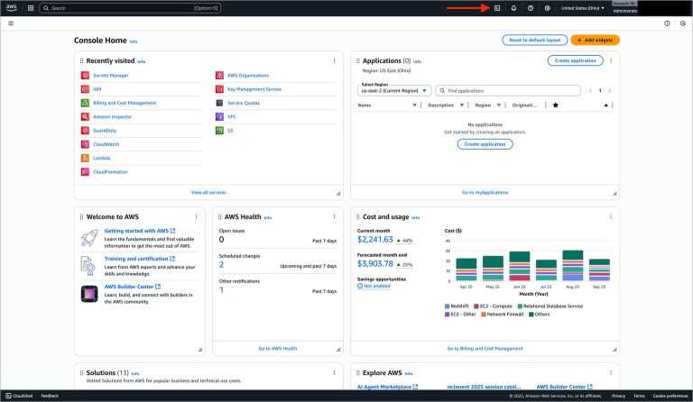Click the AWS logo
Viewport: 693px width, 402px height.
click(11, 8)
